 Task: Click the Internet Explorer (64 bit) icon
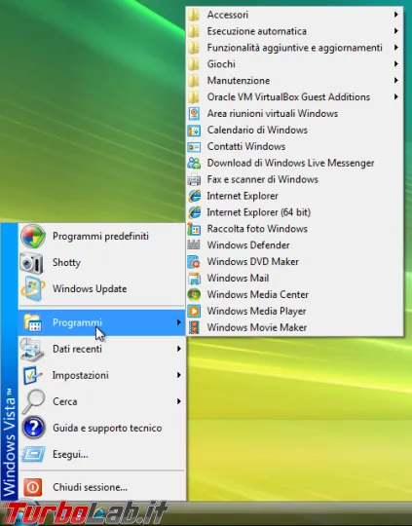[194, 212]
